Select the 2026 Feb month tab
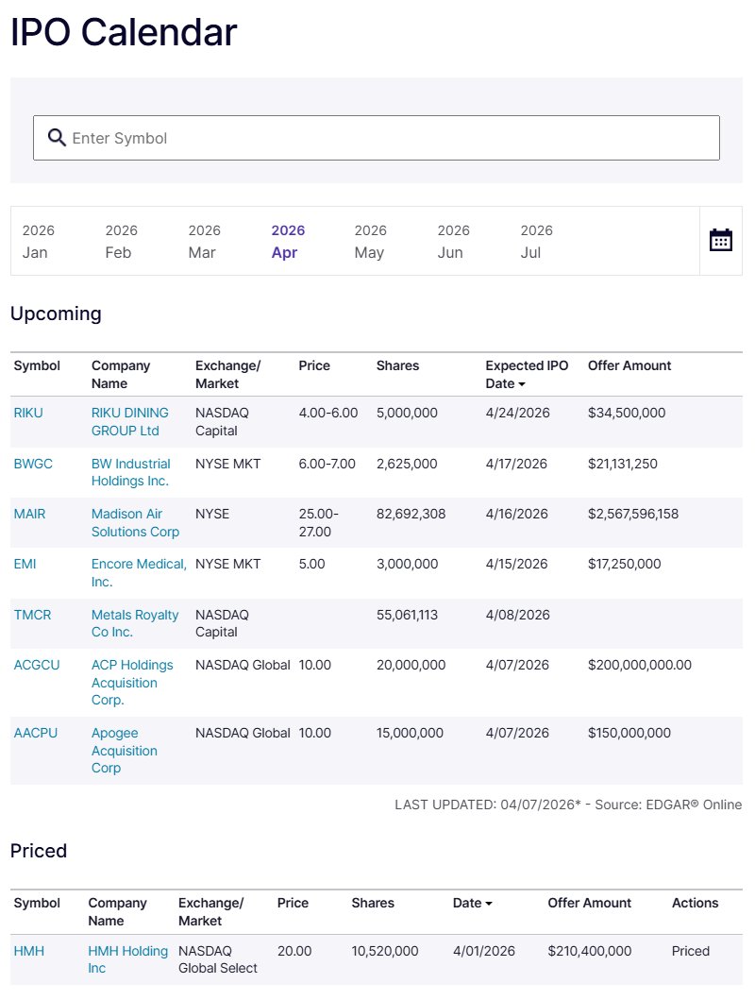Viewport: 755px width, 1000px height. point(121,241)
